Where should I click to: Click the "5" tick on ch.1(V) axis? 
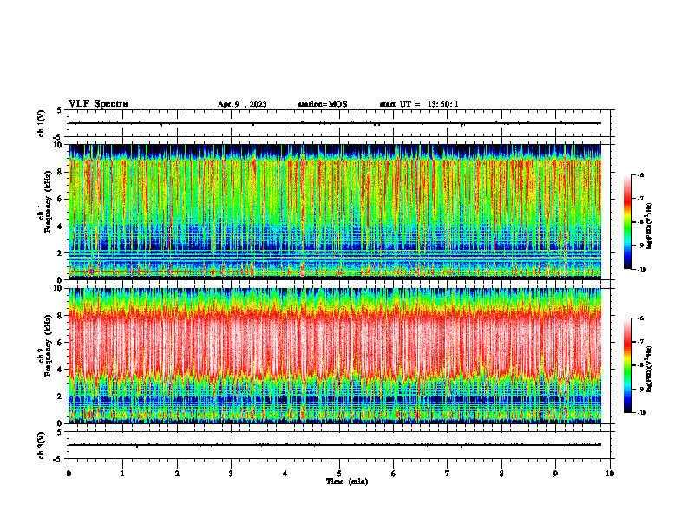click(60, 110)
